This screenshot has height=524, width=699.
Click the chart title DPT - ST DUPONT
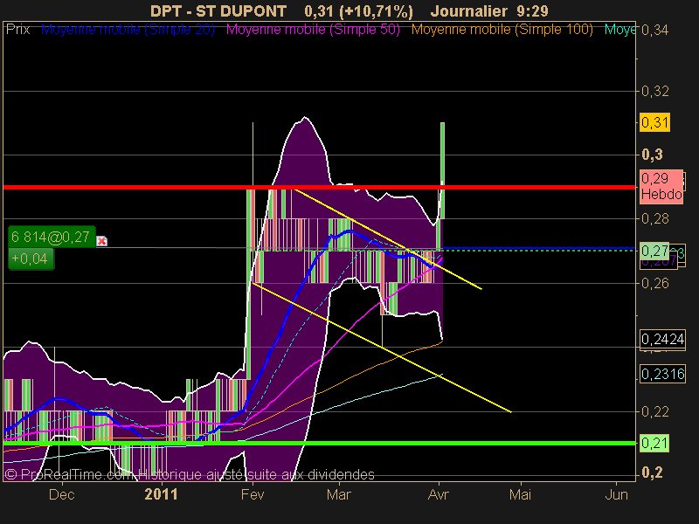(x=218, y=11)
